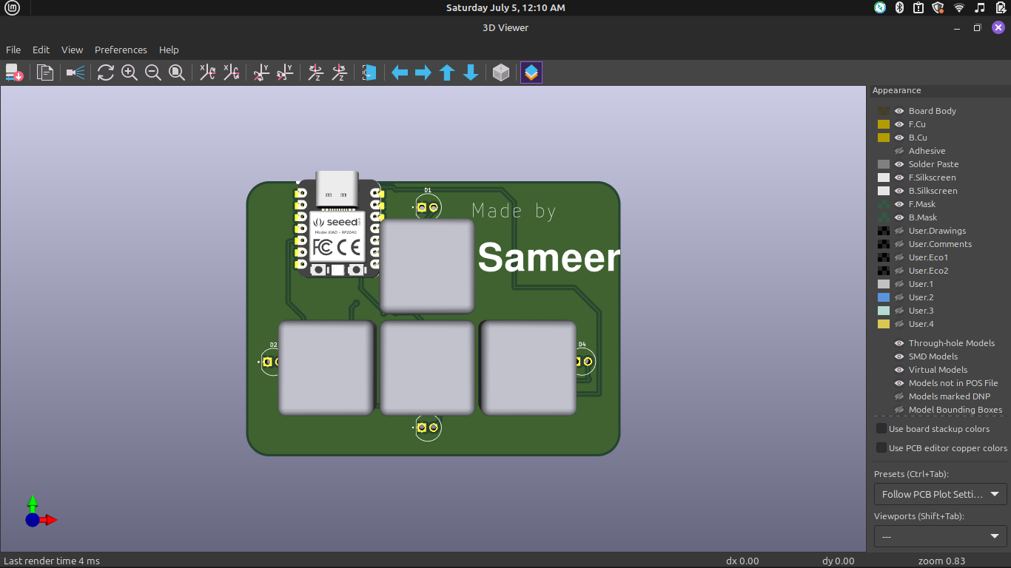The width and height of the screenshot is (1011, 568).
Task: Click the Render with raytracing icon
Action: point(75,72)
